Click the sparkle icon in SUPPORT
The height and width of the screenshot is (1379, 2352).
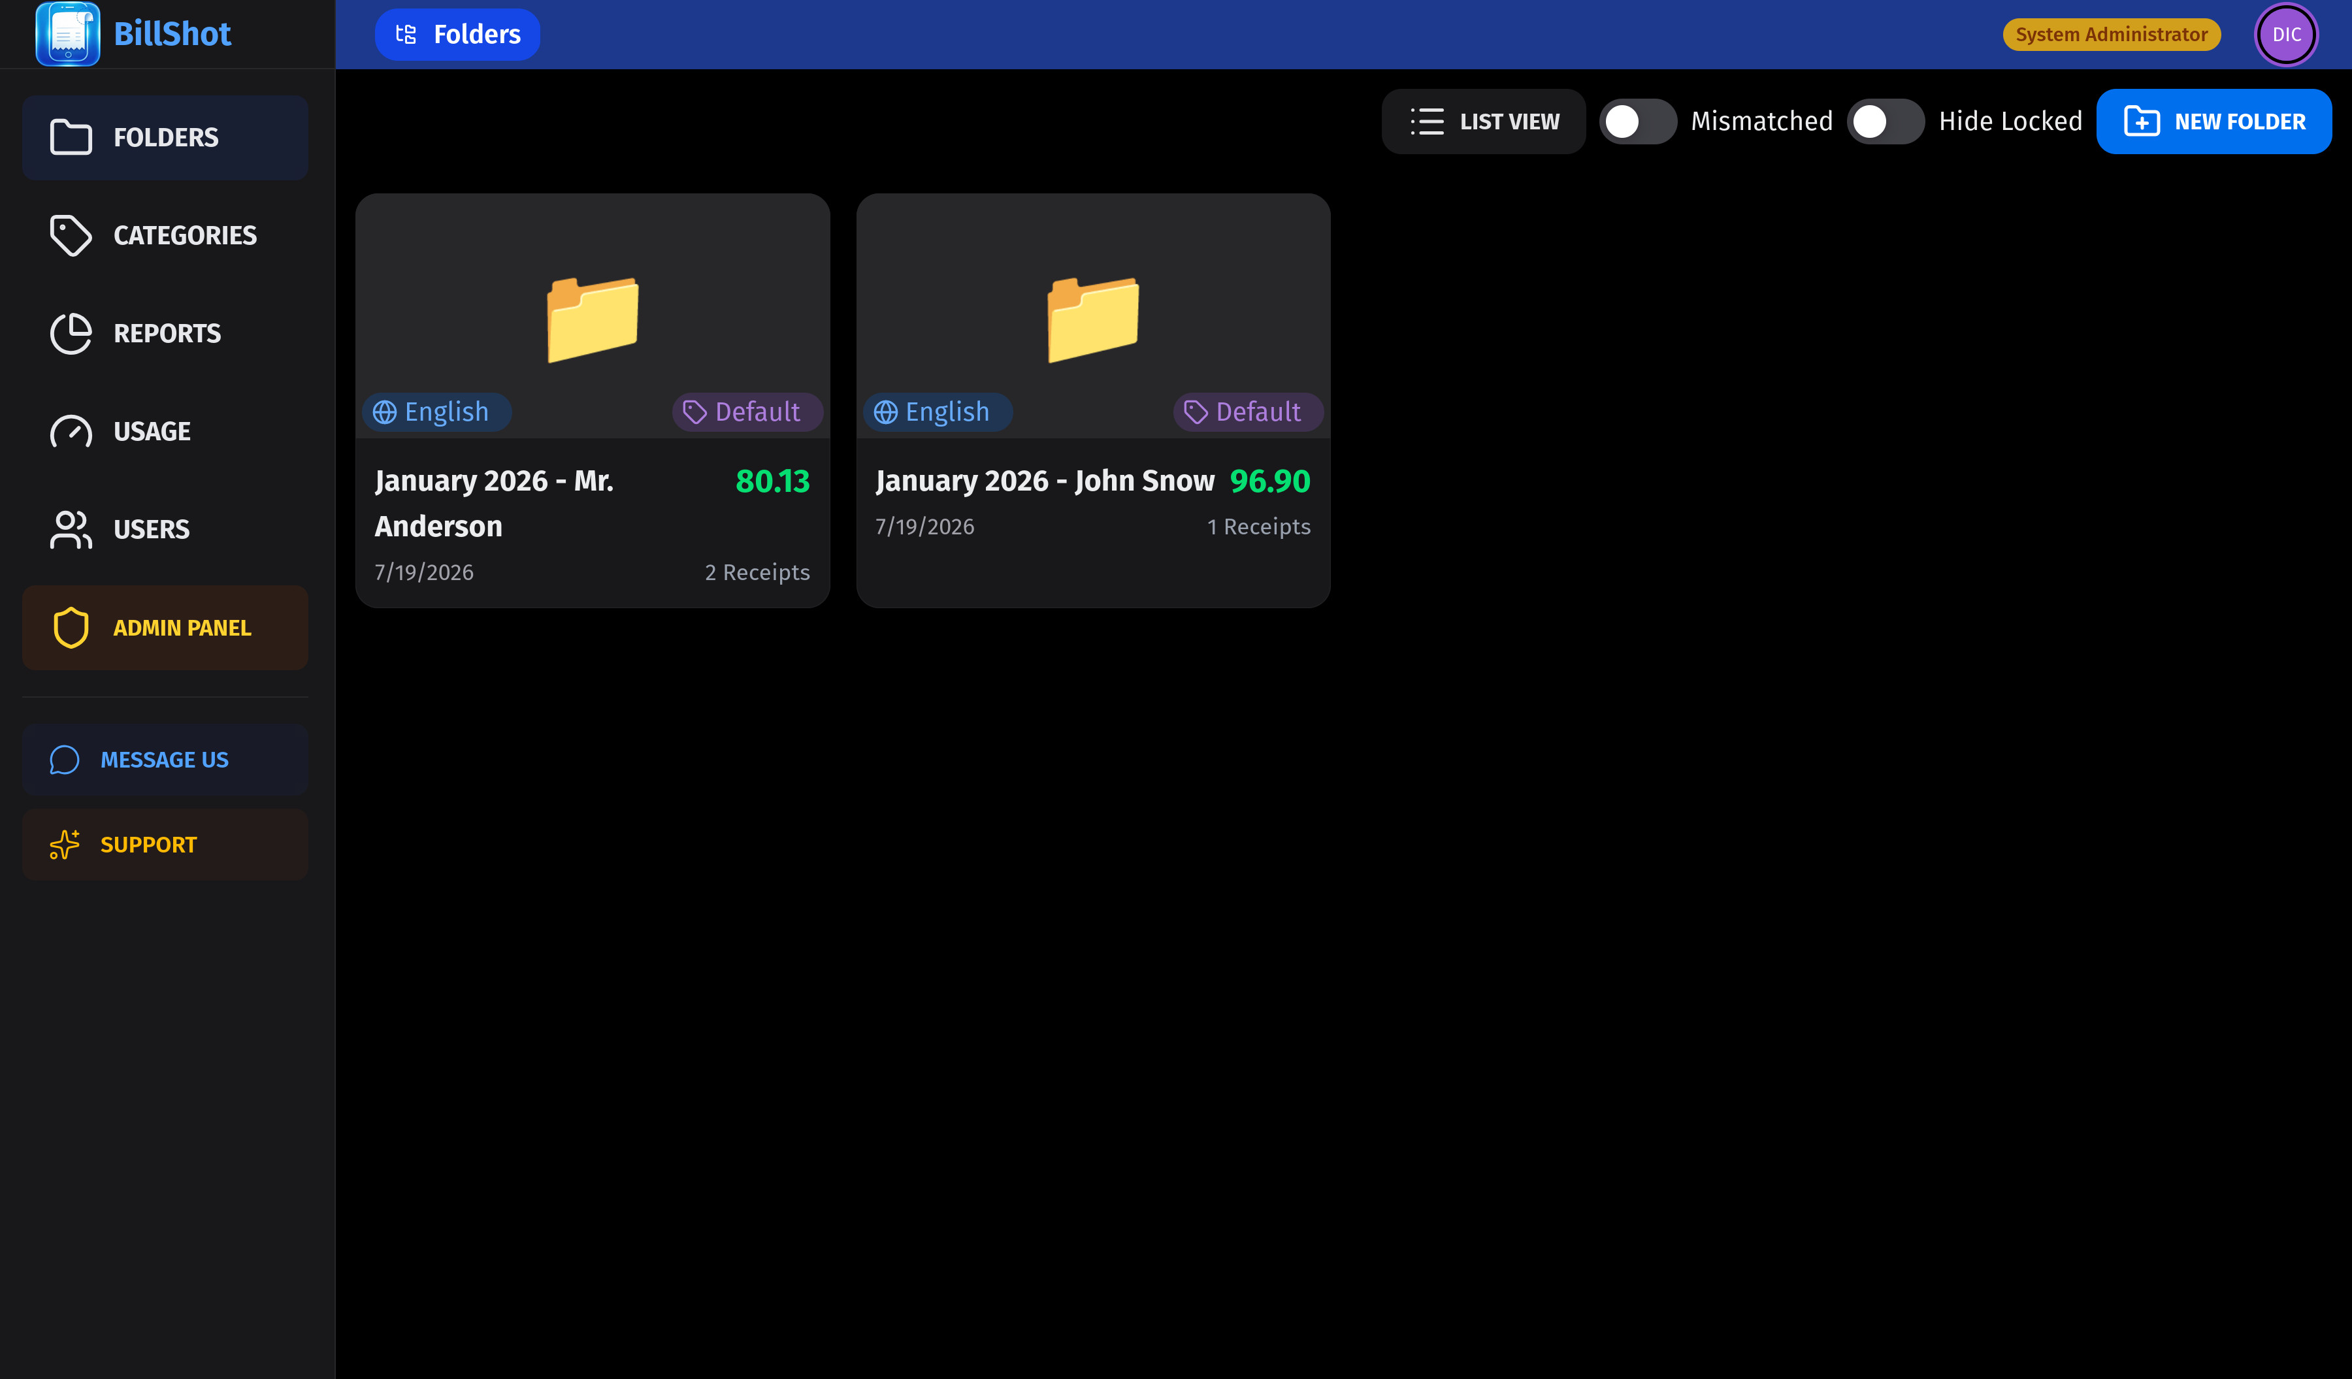(x=65, y=845)
